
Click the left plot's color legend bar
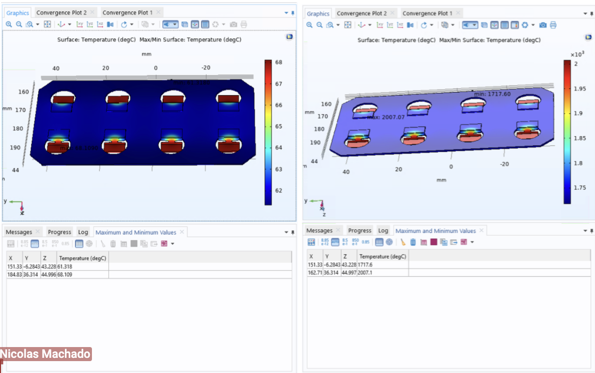click(268, 132)
